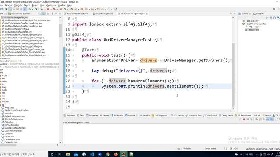Click the red Terminate button in Console
Image resolution: width=280 pixels, height=157 pixels.
[244, 119]
